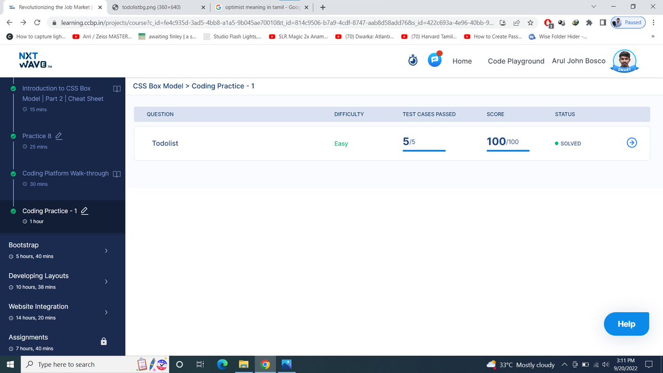This screenshot has height=373, width=663.
Task: Open the browser side panel icon
Action: click(603, 23)
